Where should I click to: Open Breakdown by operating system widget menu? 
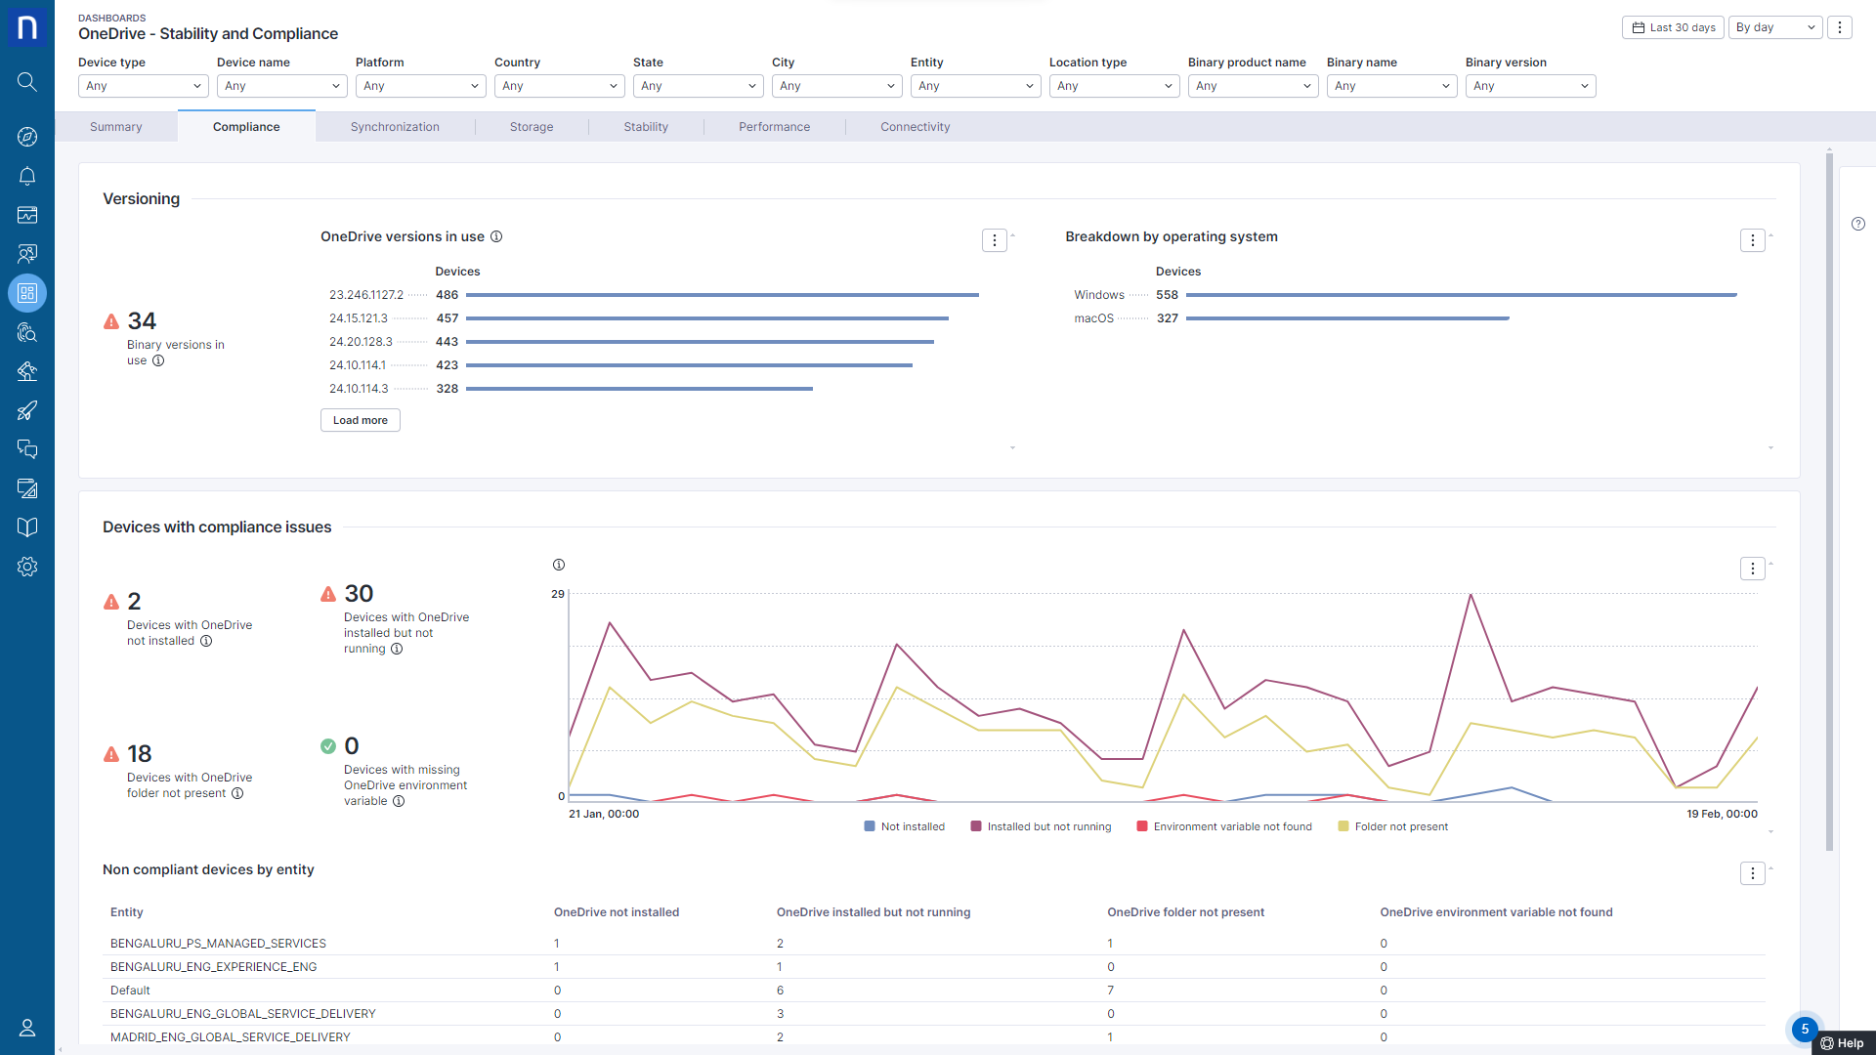[1753, 240]
